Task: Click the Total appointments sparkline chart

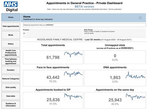Action: tap(73, 54)
